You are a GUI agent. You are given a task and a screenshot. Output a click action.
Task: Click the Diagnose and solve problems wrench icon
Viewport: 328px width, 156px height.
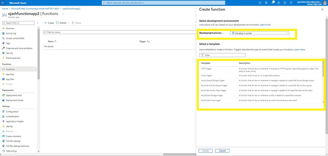[x=3, y=48]
